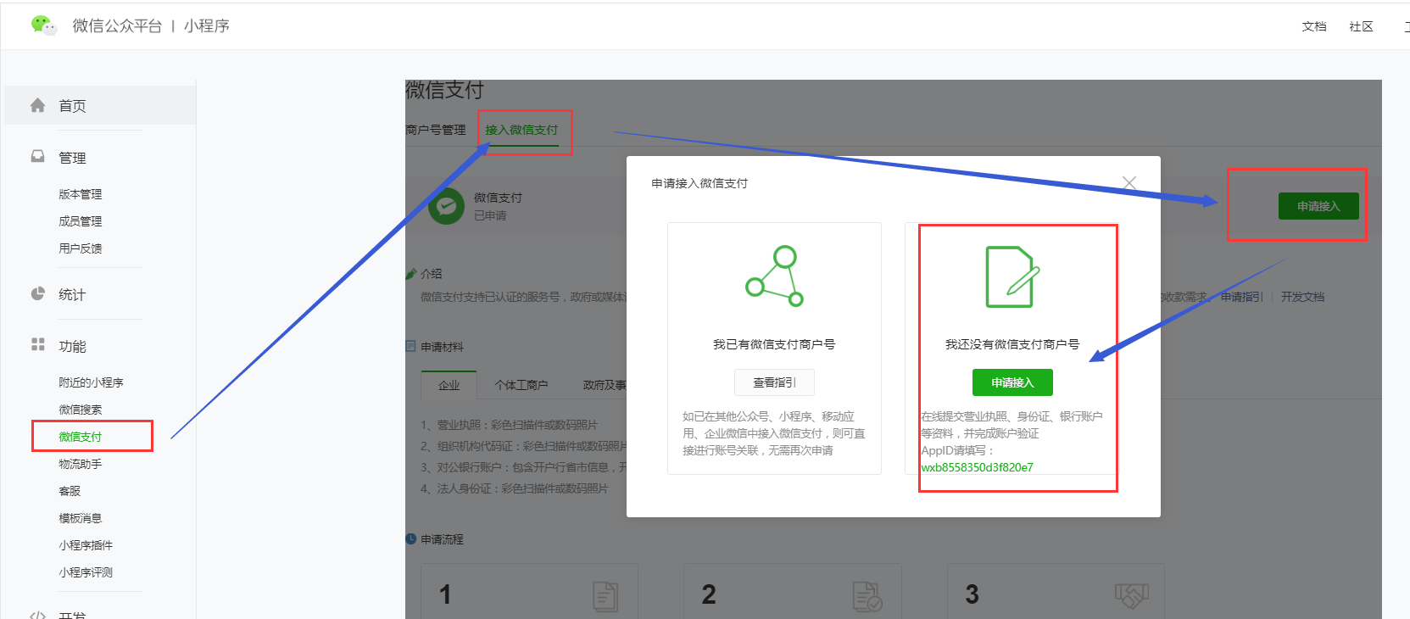Click the inbox icon beside 管理
Viewport: 1410px width, 619px height.
37,156
